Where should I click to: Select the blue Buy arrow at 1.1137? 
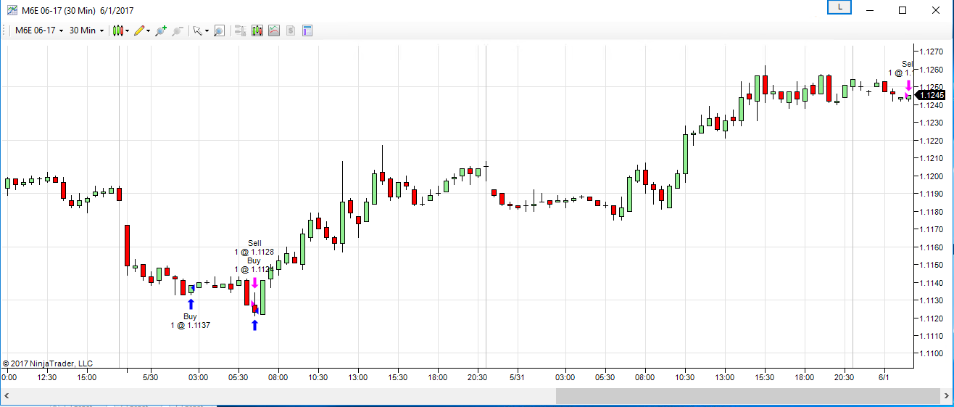(191, 304)
